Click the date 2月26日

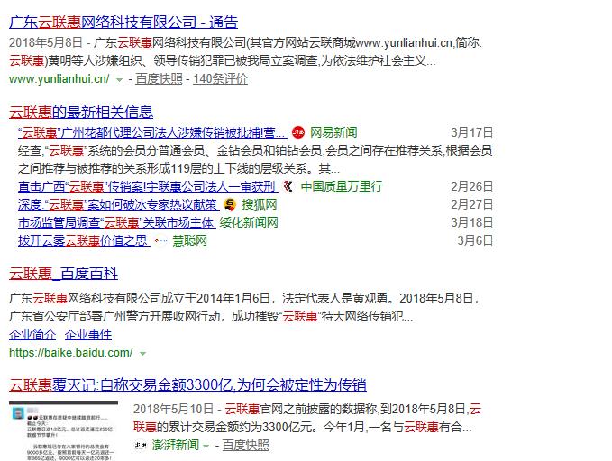[472, 186]
